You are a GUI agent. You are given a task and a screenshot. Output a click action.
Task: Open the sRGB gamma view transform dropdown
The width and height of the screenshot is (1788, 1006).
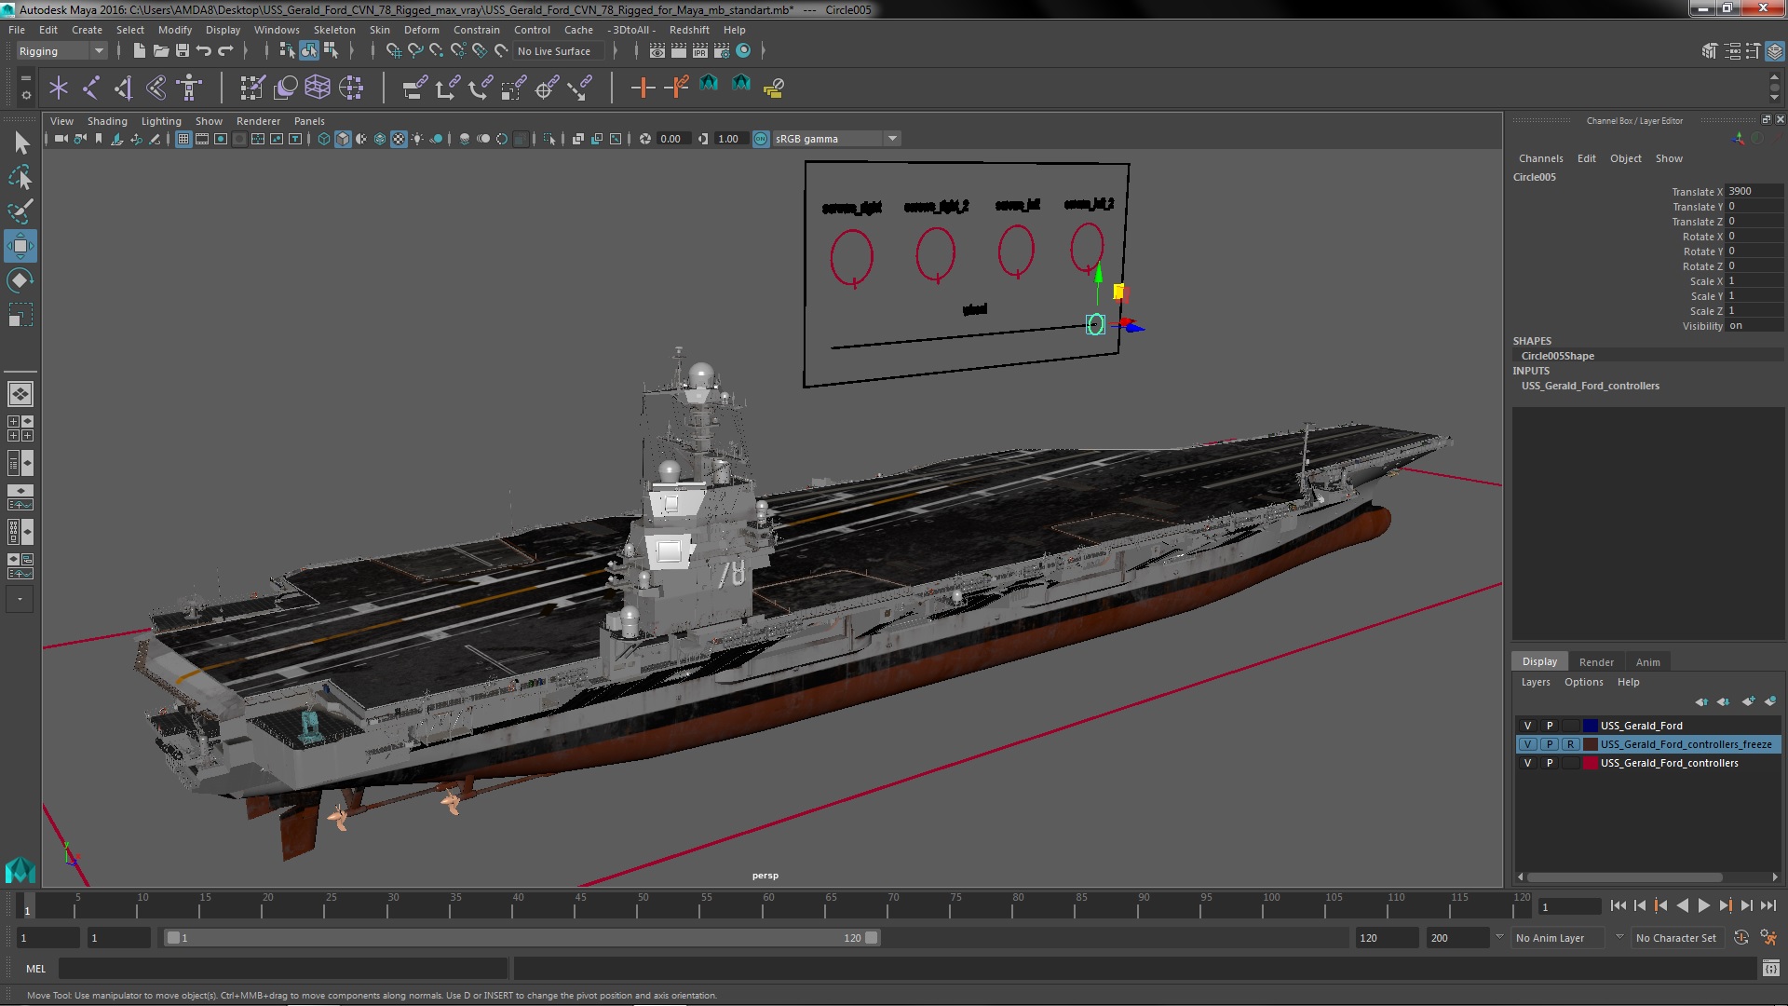click(835, 139)
